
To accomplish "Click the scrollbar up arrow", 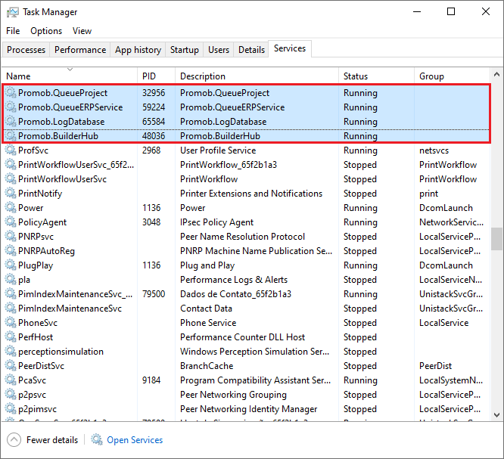I will tap(496, 74).
